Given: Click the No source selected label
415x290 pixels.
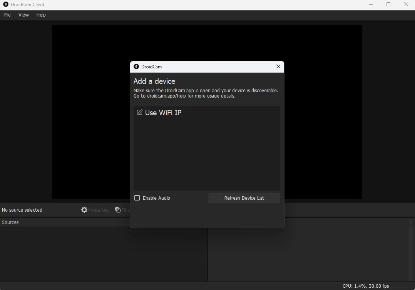Looking at the screenshot, I should coord(22,210).
